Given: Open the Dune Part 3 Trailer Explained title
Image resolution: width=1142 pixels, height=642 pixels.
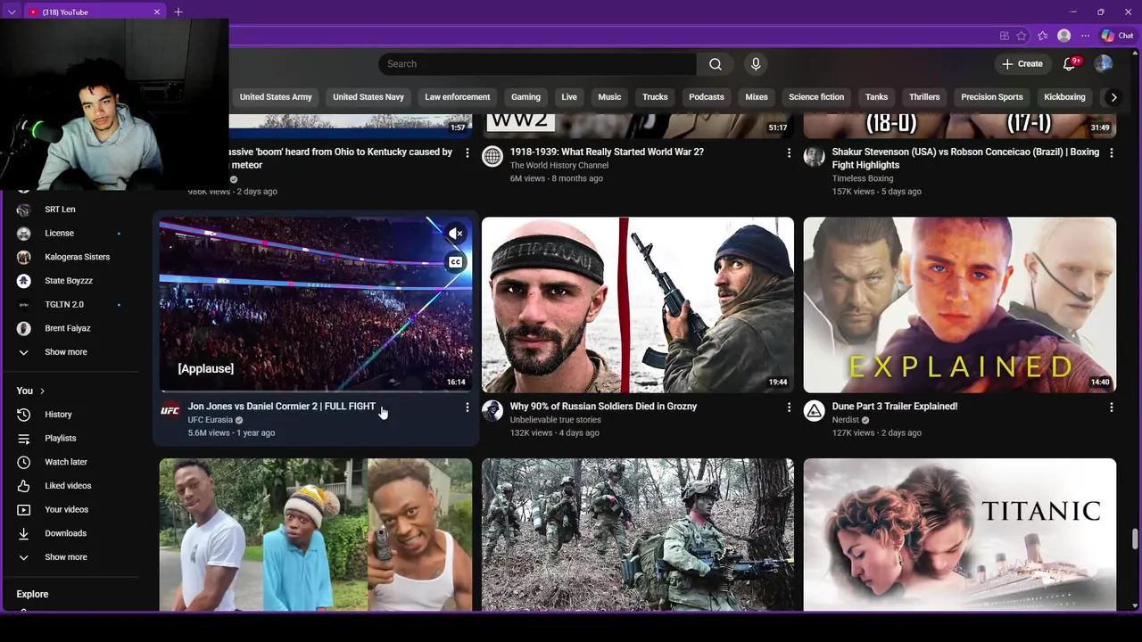Looking at the screenshot, I should click(895, 407).
